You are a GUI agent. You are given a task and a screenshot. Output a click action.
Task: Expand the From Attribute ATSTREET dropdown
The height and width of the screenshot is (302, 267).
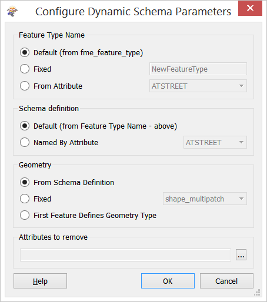pyautogui.click(x=198, y=86)
